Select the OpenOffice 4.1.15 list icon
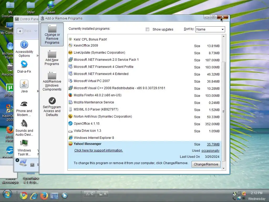269x202 pixels. tap(70, 124)
